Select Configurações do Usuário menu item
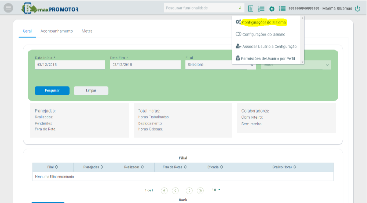Image resolution: width=367 pixels, height=203 pixels. [264, 34]
